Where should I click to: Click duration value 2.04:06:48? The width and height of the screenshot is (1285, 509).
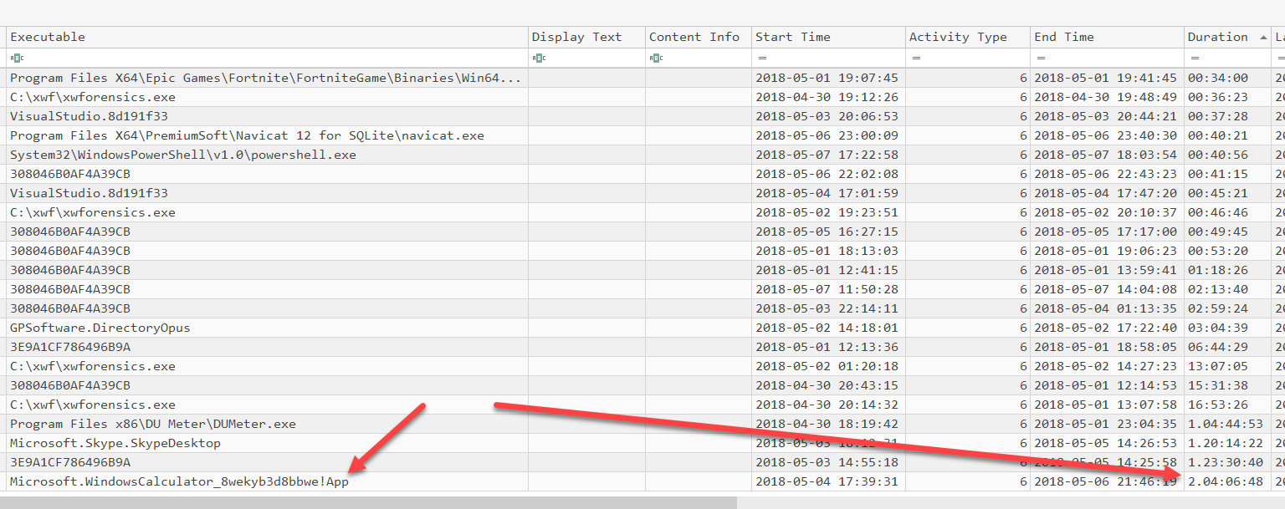click(x=1225, y=481)
